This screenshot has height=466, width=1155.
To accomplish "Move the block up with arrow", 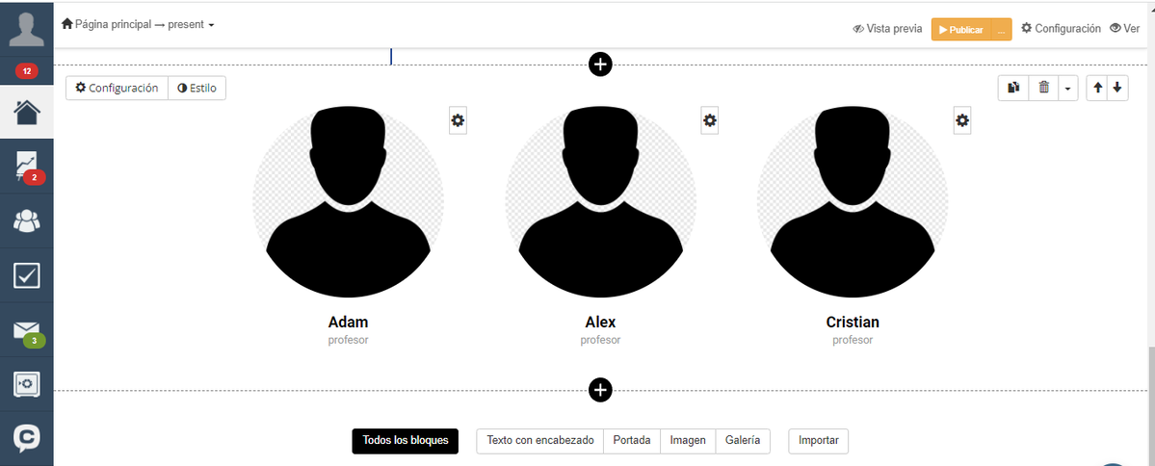I will [1097, 88].
